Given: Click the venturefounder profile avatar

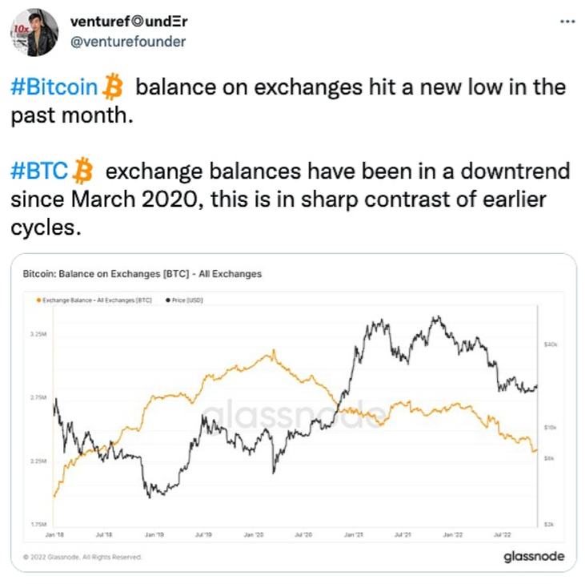Looking at the screenshot, I should [x=32, y=34].
